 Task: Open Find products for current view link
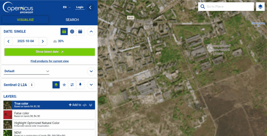[49, 61]
